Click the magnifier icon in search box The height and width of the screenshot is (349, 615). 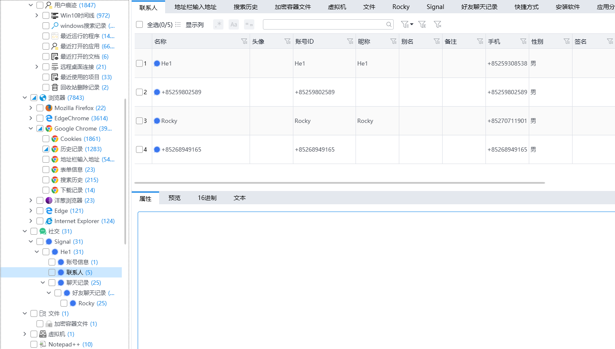(x=389, y=24)
